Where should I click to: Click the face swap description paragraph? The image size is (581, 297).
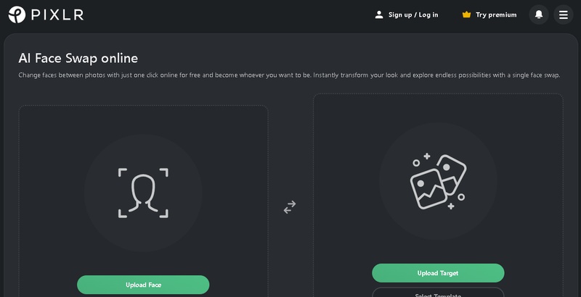[289, 75]
